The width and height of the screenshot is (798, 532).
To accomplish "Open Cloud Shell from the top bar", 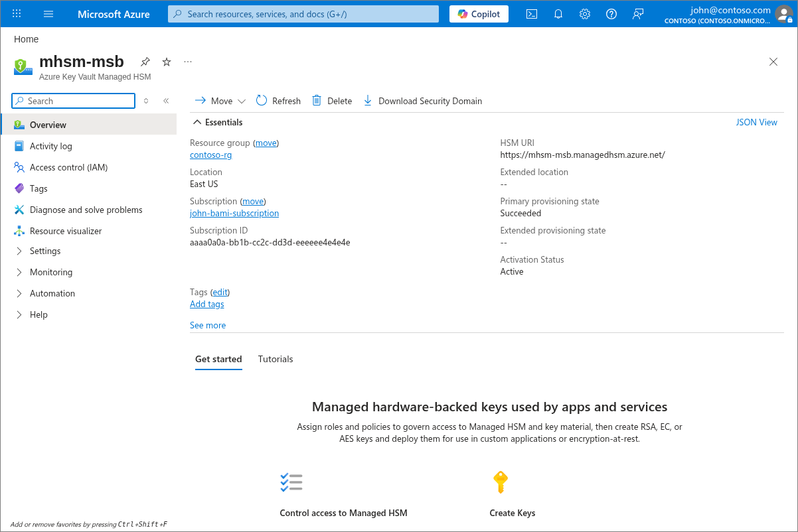I will (x=532, y=14).
